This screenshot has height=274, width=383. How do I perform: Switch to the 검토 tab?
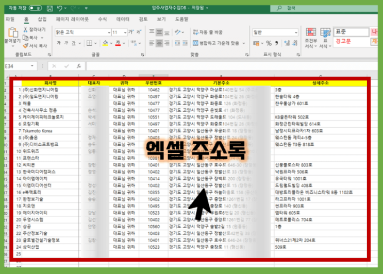pyautogui.click(x=143, y=19)
